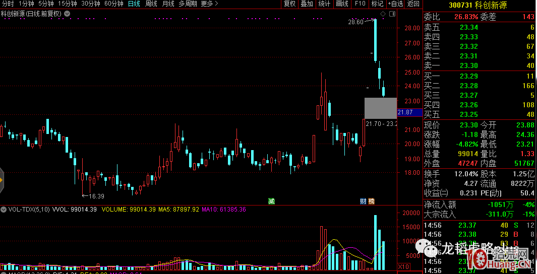The height and width of the screenshot is (274, 537).
Task: Switch to 分时 intraday view
Action: point(8,4)
